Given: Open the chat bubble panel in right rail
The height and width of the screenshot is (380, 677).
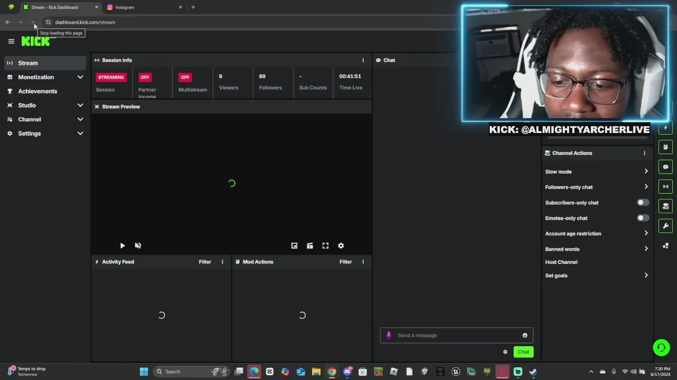Looking at the screenshot, I should [x=665, y=167].
